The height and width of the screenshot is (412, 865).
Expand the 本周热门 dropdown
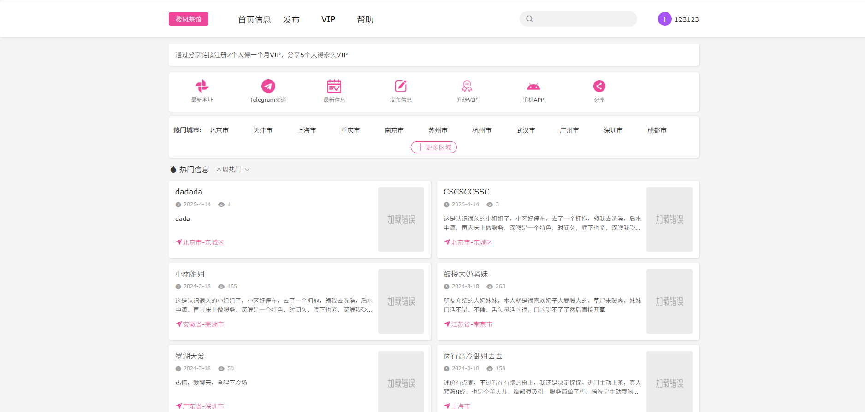[x=233, y=170]
